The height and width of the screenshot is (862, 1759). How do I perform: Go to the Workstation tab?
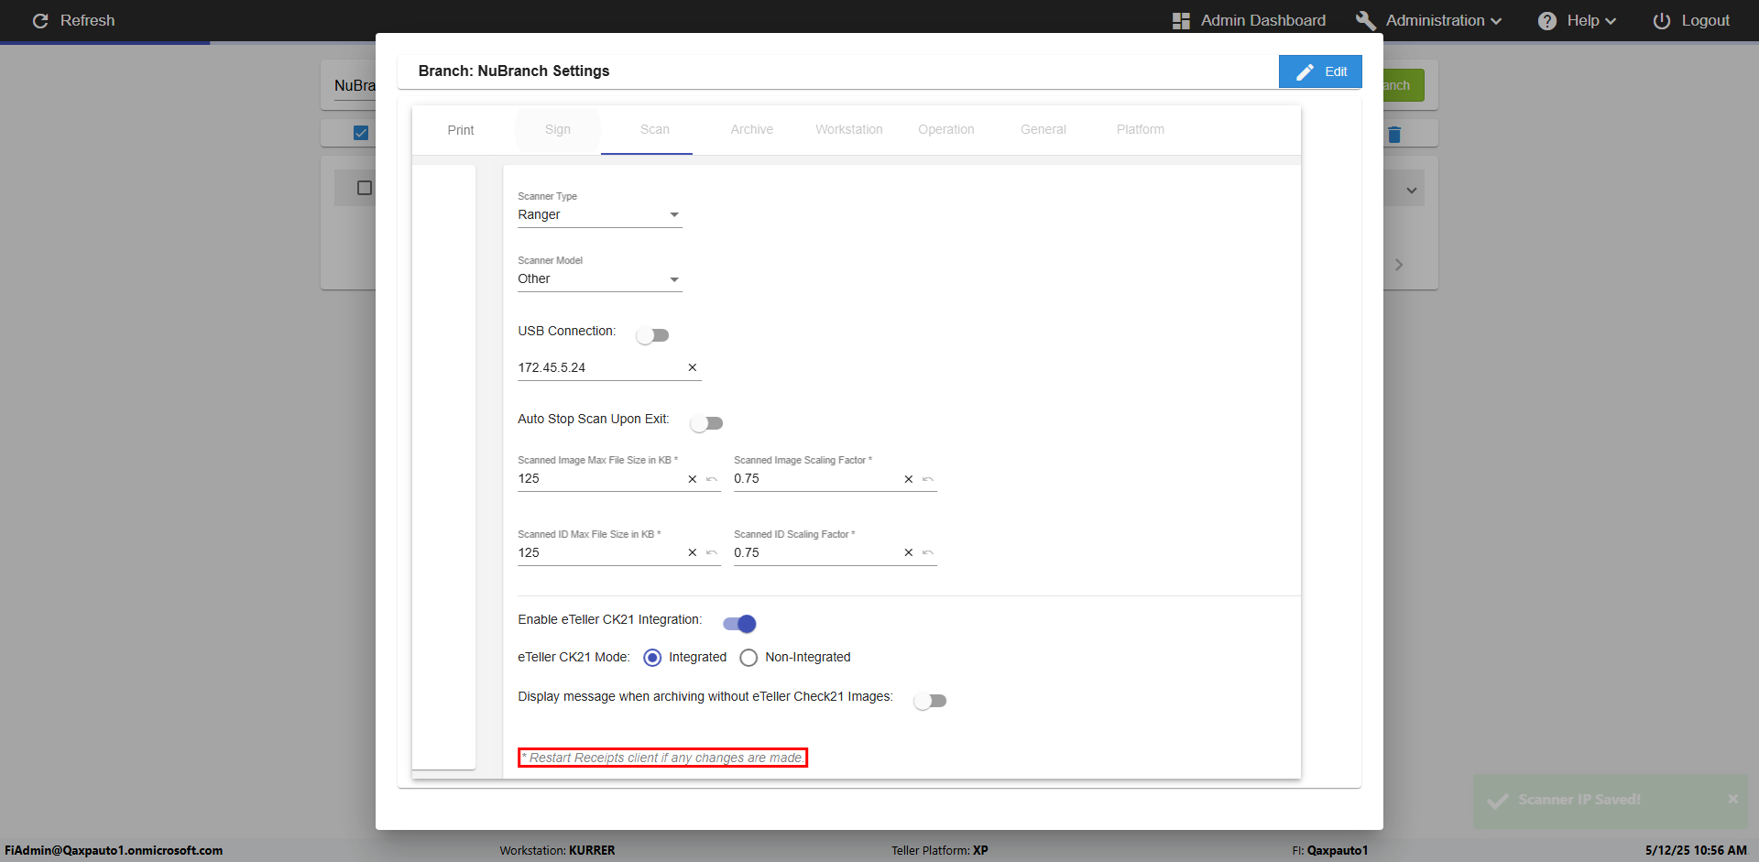tap(848, 129)
